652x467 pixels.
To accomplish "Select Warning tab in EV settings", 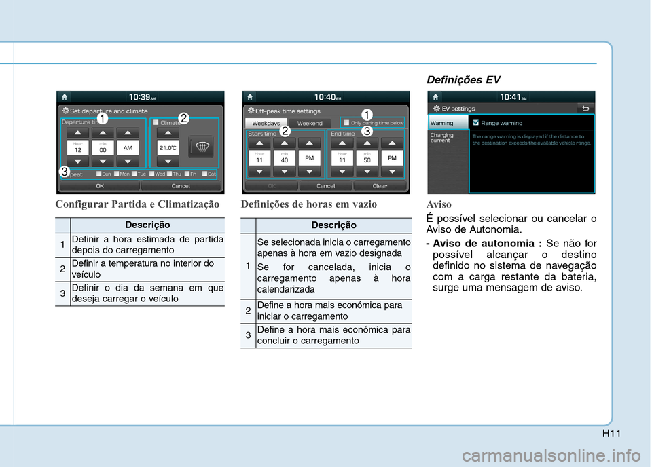I will [448, 123].
